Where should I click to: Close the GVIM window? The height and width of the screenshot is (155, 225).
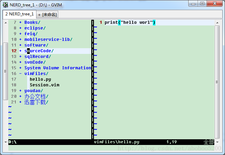pyautogui.click(x=215, y=4)
